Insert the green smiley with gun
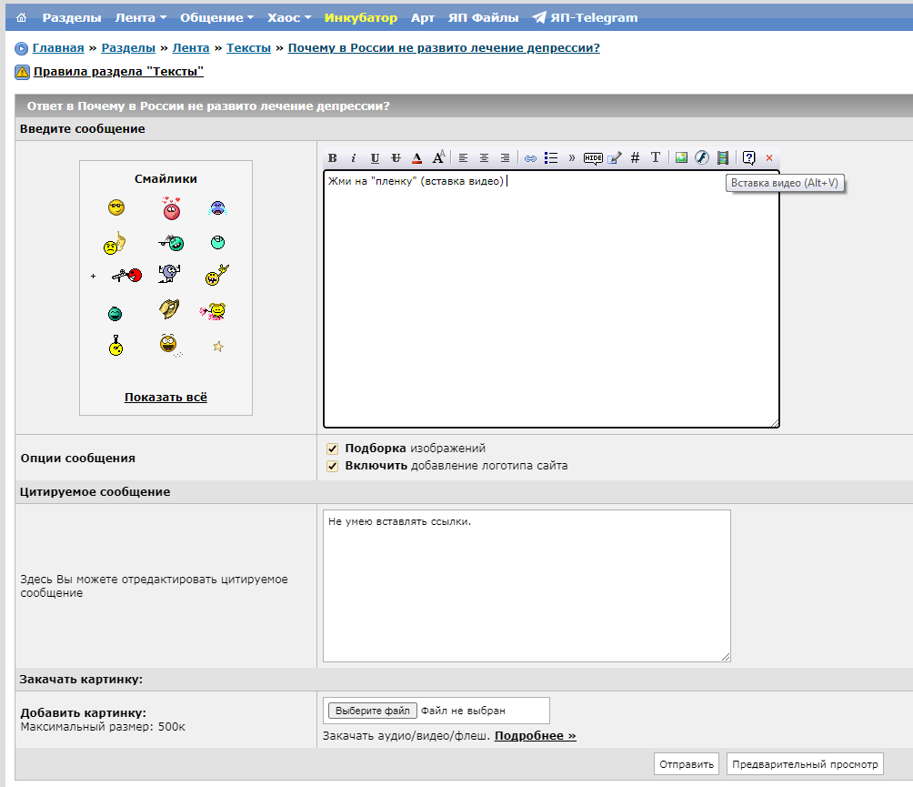This screenshot has height=787, width=913. [171, 243]
